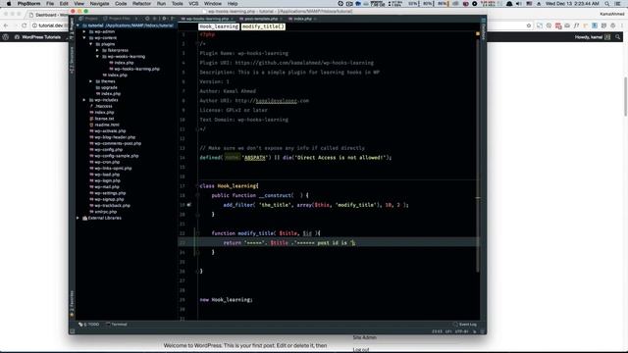Open .htaccess file in the tree
Image resolution: width=628 pixels, height=353 pixels.
[103, 106]
